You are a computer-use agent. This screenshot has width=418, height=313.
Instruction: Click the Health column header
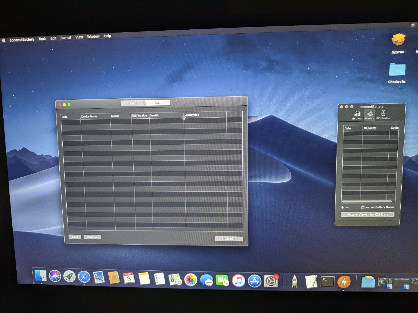pyautogui.click(x=166, y=115)
